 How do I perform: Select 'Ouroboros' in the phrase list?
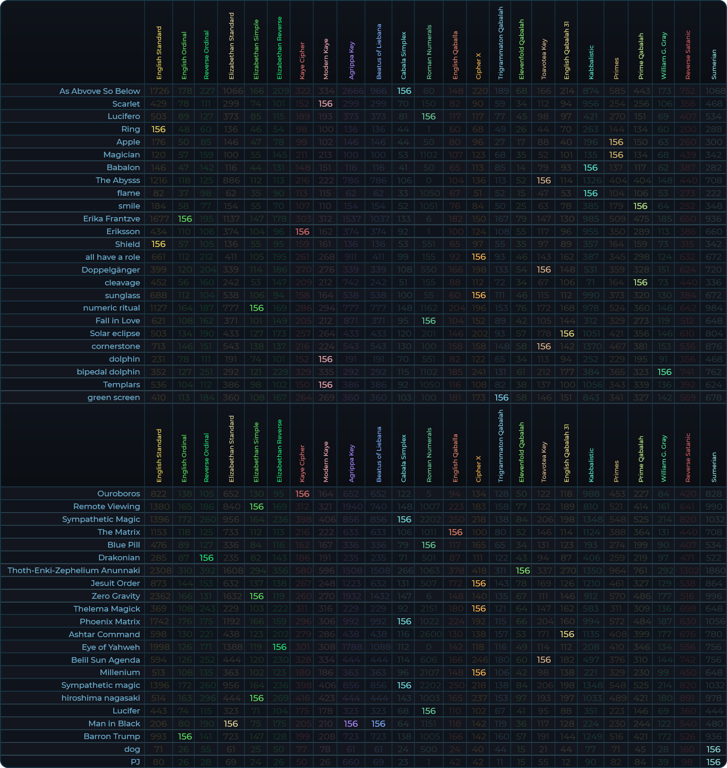pos(118,494)
